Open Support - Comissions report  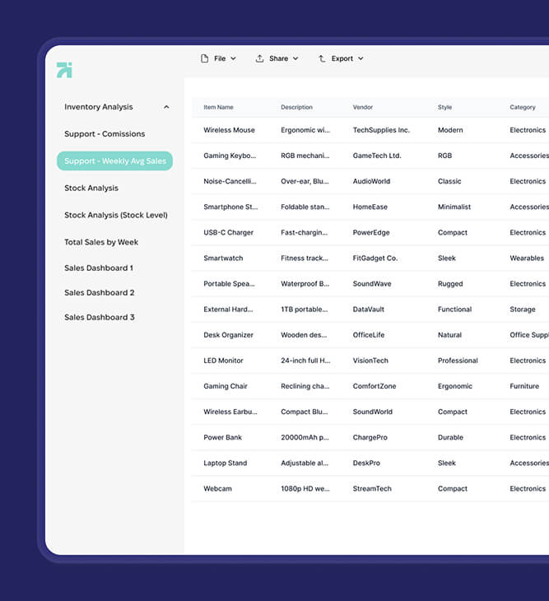point(105,134)
